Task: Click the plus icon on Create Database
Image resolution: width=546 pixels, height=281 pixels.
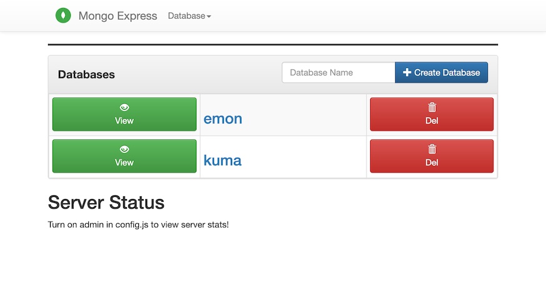Action: 407,72
